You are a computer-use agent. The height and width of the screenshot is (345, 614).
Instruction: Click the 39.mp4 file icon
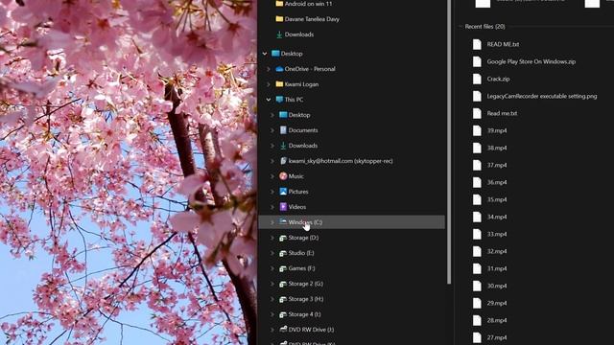[477, 130]
